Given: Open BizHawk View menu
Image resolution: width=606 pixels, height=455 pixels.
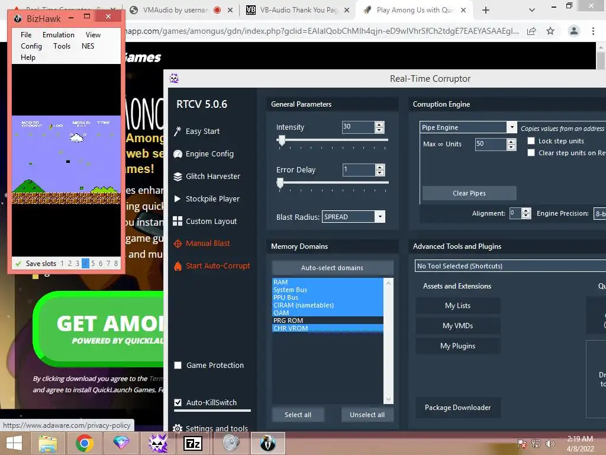Looking at the screenshot, I should pos(93,35).
